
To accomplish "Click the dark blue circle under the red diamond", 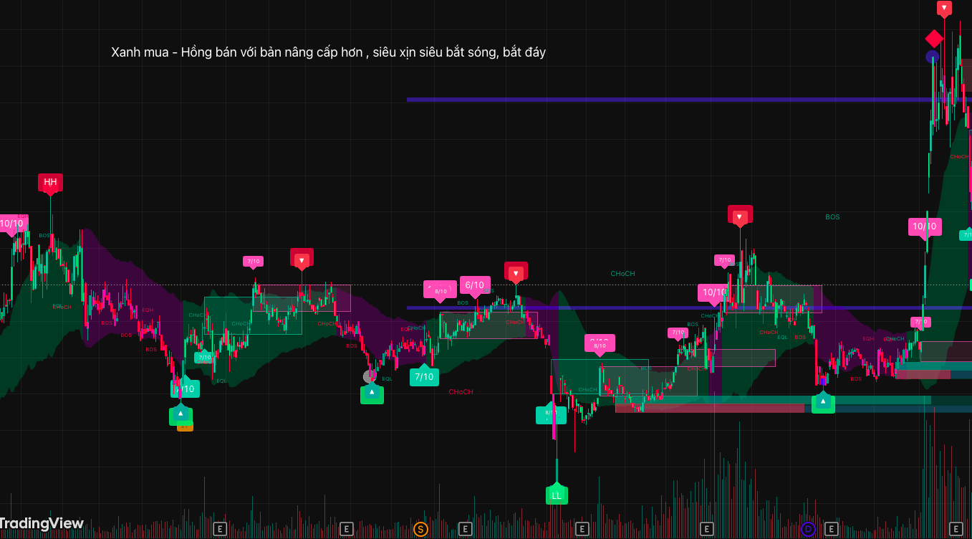I will (x=932, y=57).
